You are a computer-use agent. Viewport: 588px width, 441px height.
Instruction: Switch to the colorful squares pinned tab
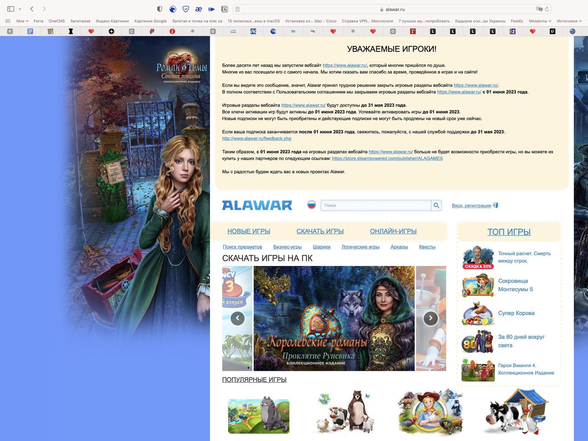tap(51, 31)
